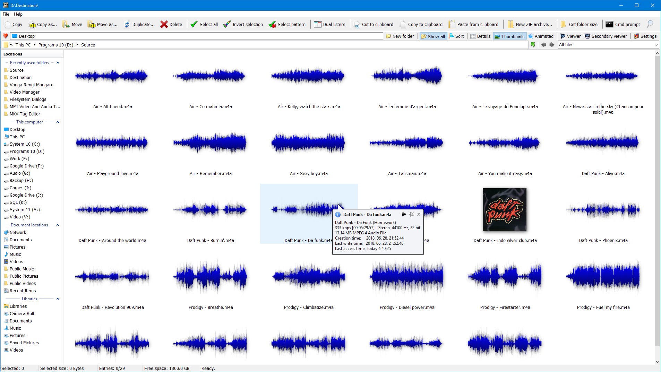This screenshot has height=372, width=661.
Task: Click the red heart favorites icon
Action: coord(6,36)
